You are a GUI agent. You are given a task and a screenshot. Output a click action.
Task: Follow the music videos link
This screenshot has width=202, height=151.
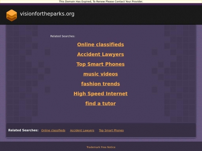pos(100,74)
